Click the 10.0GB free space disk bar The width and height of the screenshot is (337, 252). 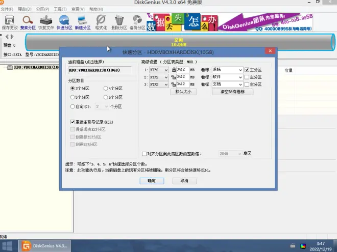click(180, 42)
